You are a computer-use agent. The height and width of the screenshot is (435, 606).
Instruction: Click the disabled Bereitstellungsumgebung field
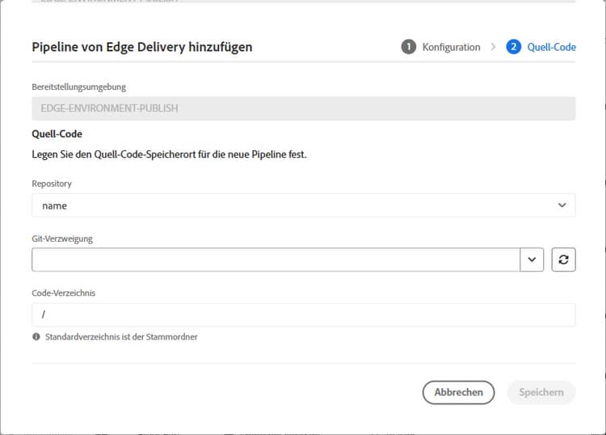(303, 108)
